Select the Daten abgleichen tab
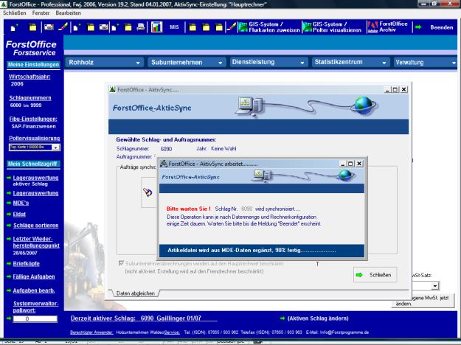This screenshot has width=461, height=345. tap(136, 293)
